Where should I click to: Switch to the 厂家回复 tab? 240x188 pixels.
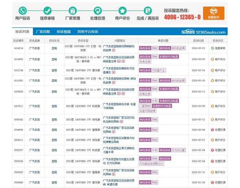click(43, 32)
